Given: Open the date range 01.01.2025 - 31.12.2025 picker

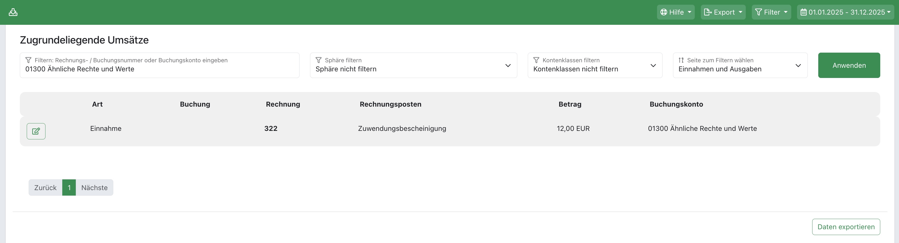Looking at the screenshot, I should click(845, 12).
